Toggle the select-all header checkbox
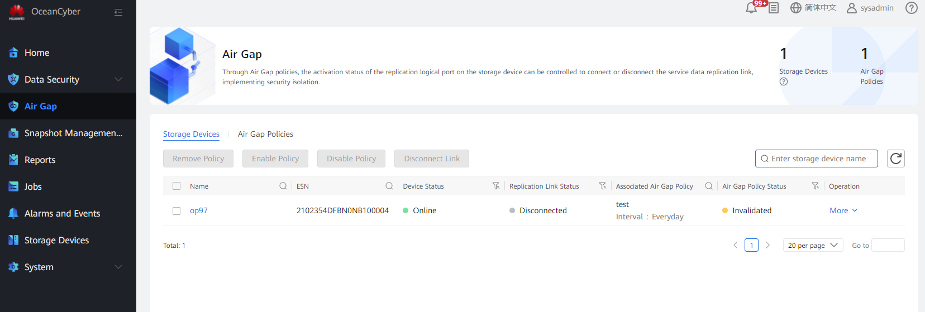Image resolution: width=925 pixels, height=312 pixels. click(177, 186)
